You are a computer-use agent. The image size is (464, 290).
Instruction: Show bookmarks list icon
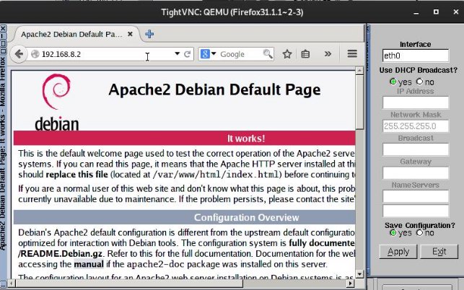coord(305,54)
